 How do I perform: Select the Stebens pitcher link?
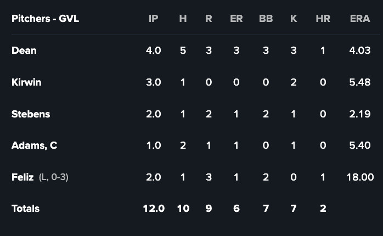click(x=31, y=114)
